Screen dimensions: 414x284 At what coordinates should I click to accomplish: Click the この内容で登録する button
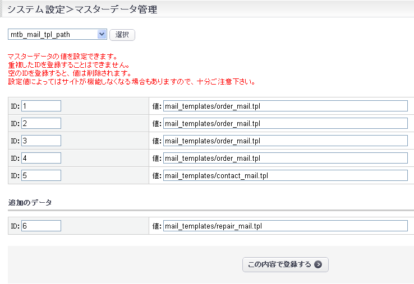(x=286, y=264)
